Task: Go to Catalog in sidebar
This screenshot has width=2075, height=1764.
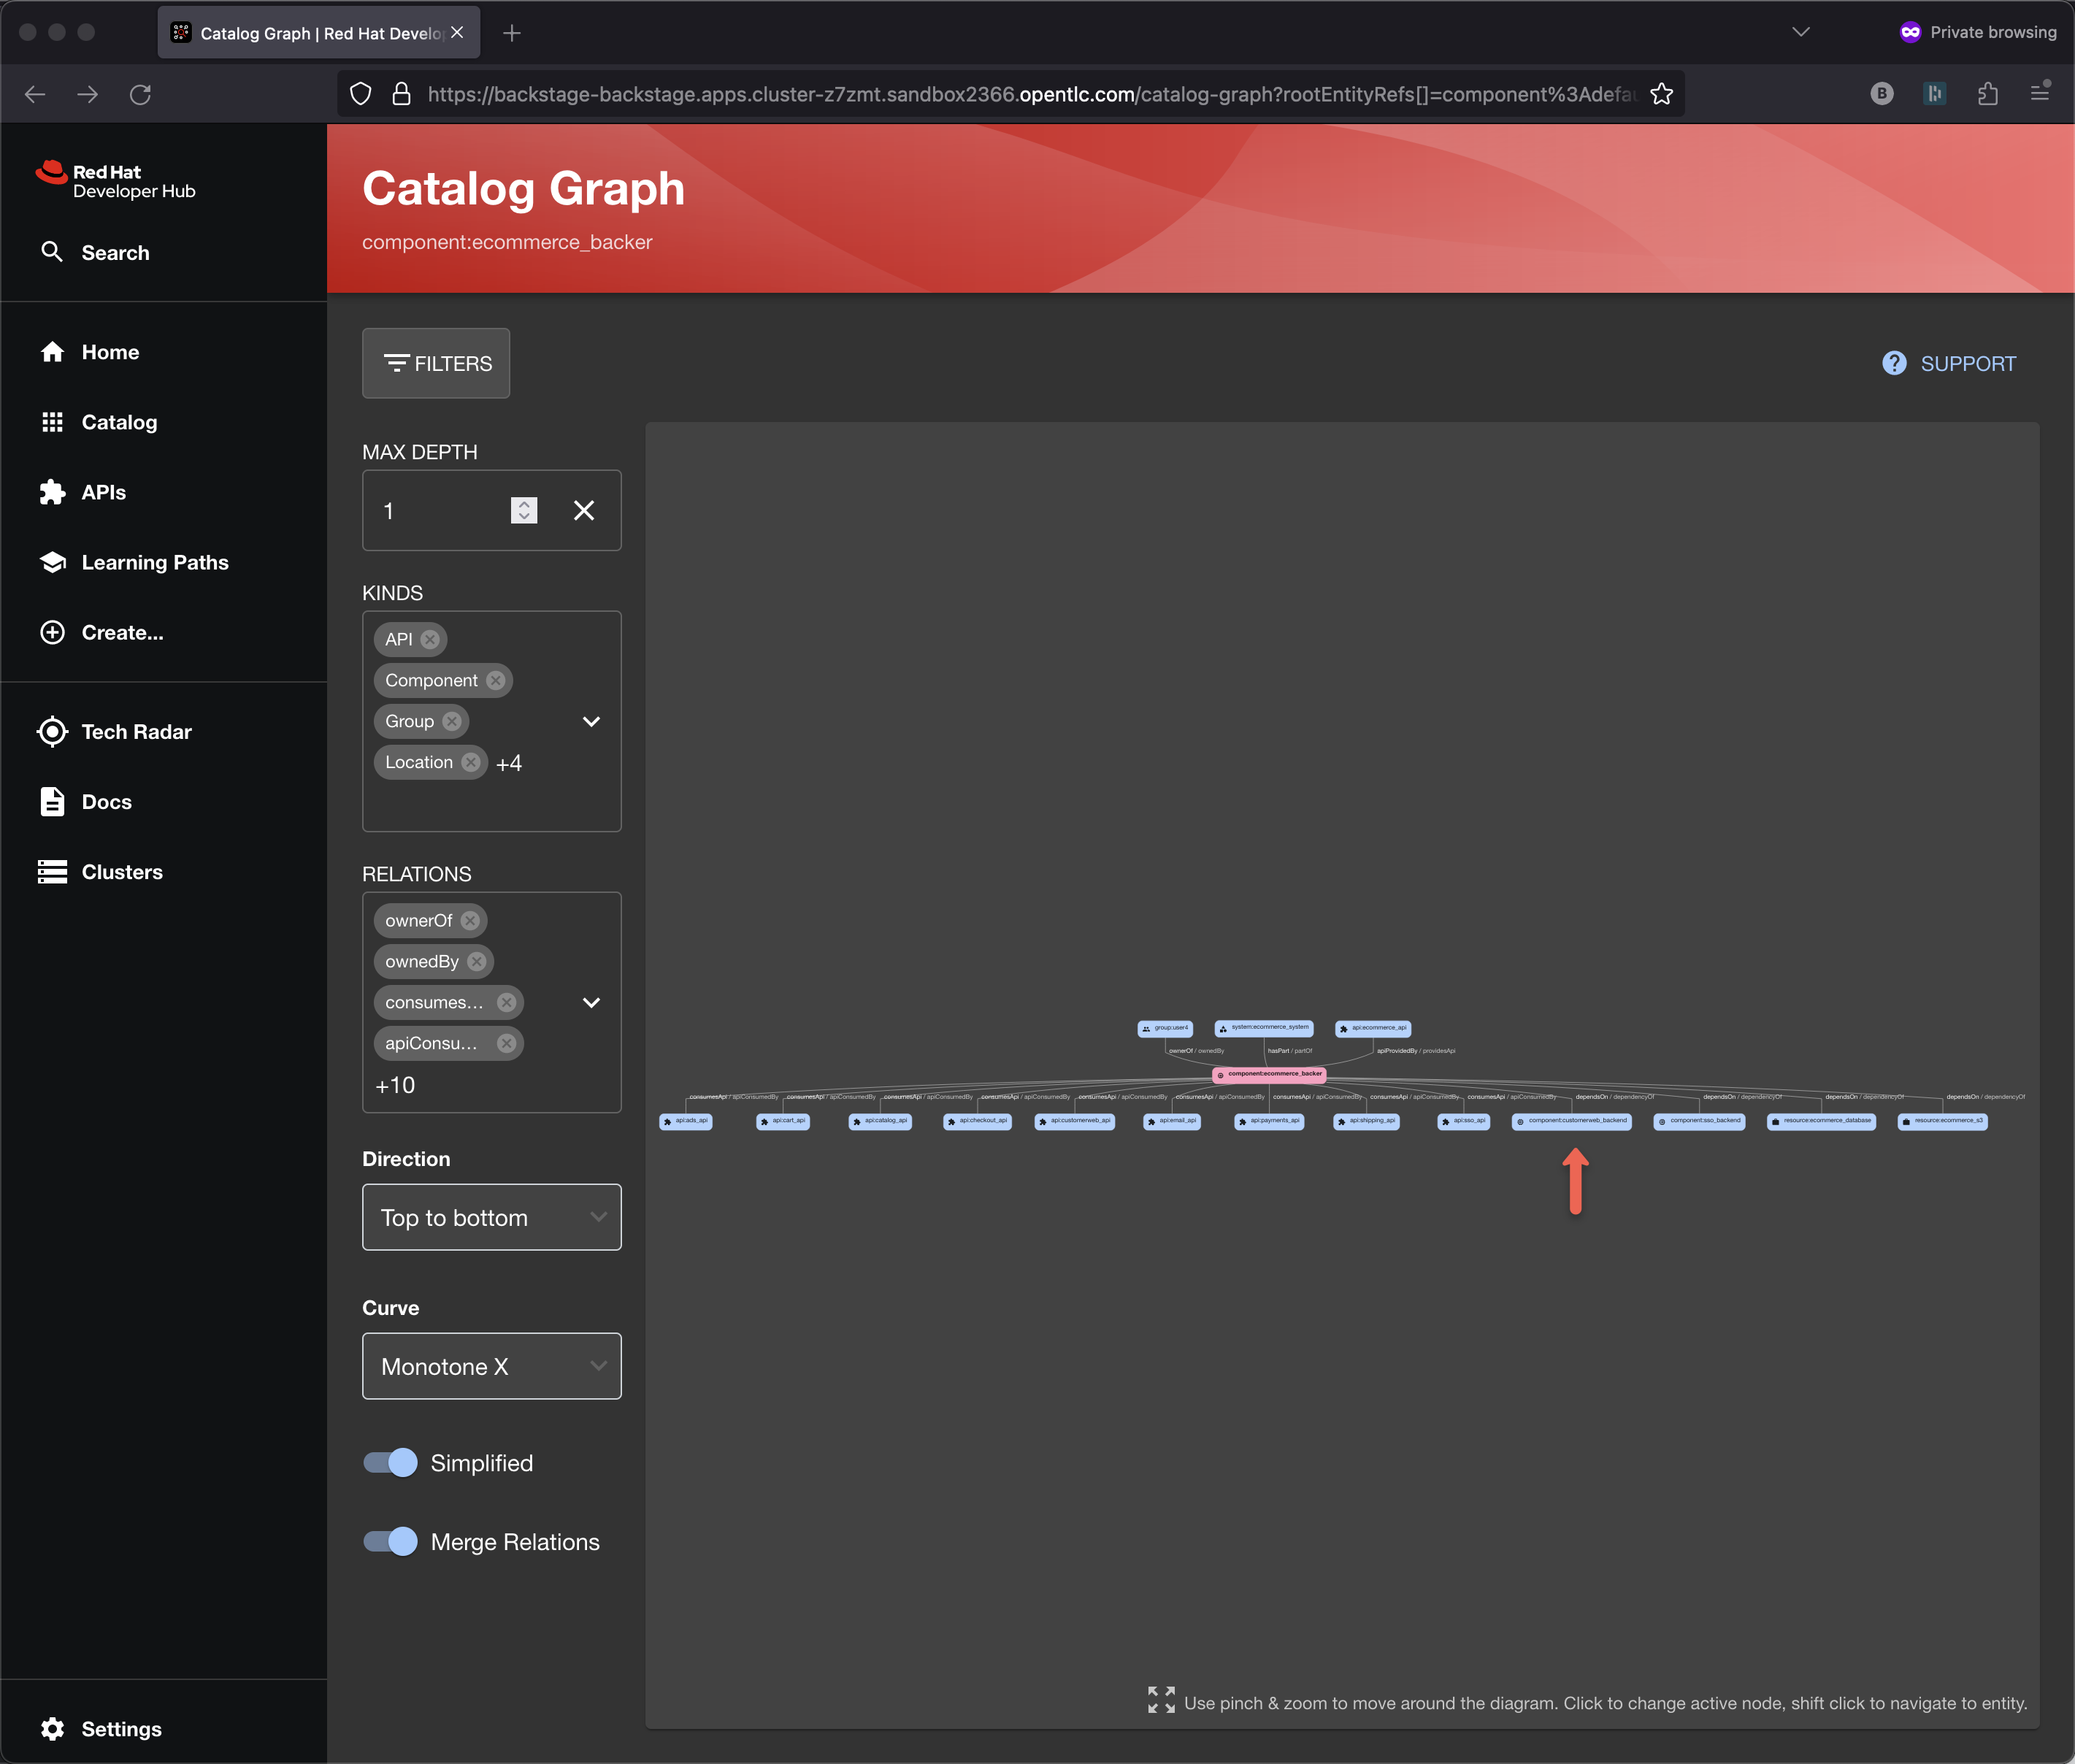Action: [x=118, y=422]
